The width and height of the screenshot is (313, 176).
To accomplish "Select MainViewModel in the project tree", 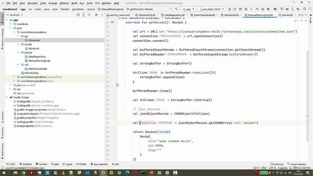I will click(38, 69).
